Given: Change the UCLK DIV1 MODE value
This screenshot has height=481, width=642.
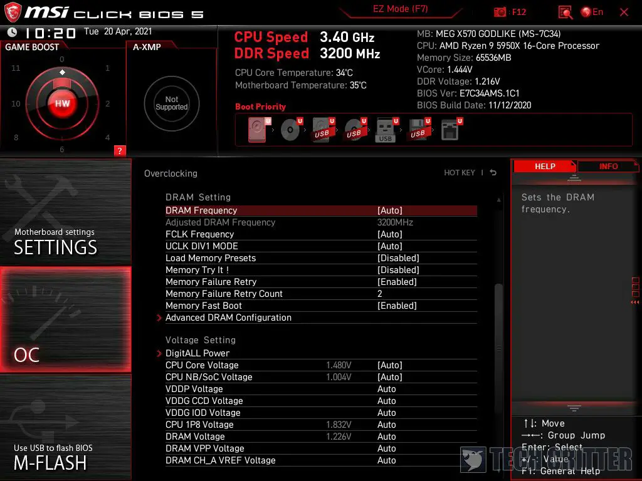Looking at the screenshot, I should point(321,246).
